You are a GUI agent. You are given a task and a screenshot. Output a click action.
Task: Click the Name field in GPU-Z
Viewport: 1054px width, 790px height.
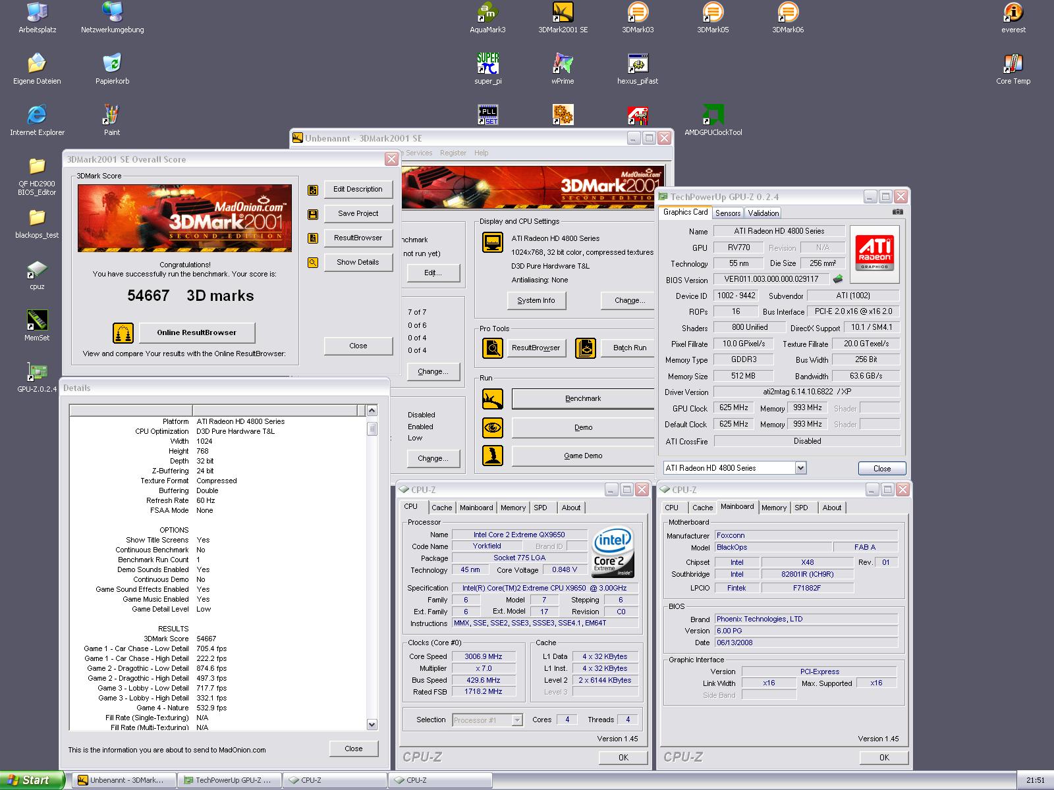click(x=779, y=231)
